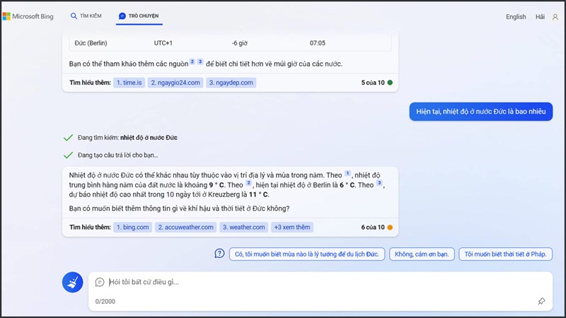The image size is (566, 318).
Task: Open the 2. ngaygio24.com source link
Action: pos(175,83)
